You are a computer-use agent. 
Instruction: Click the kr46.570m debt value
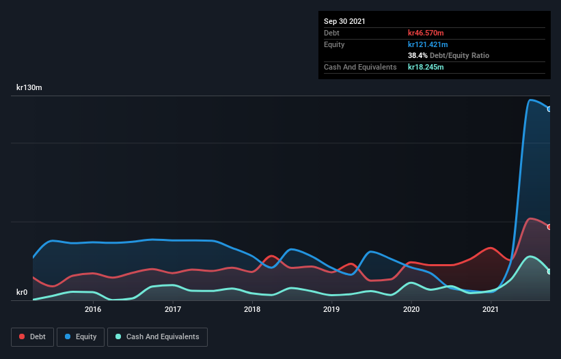pyautogui.click(x=426, y=33)
